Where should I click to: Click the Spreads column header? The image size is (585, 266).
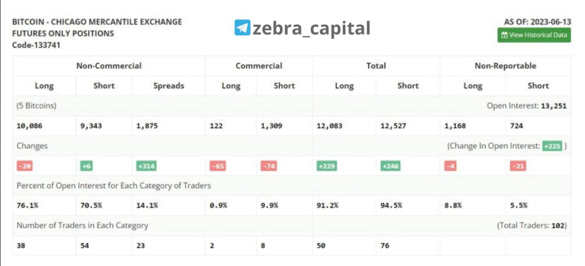[169, 86]
